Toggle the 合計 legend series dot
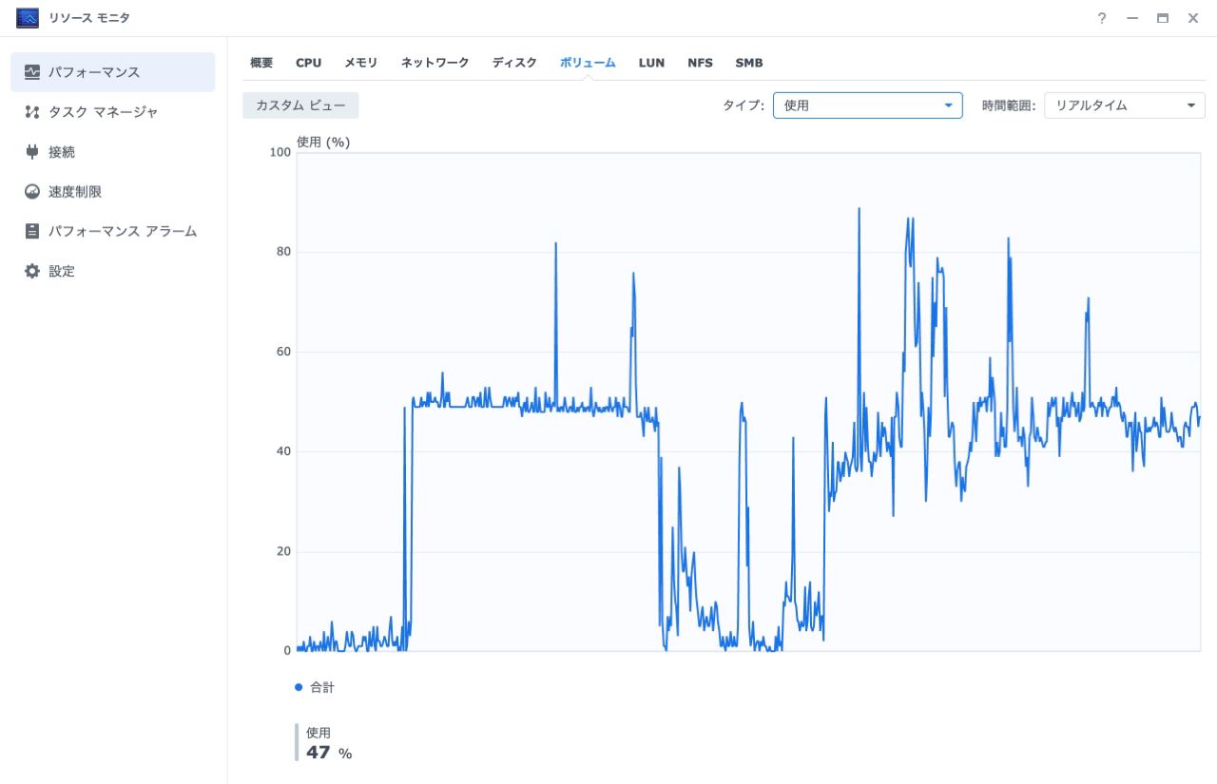The image size is (1217, 784). pos(299,687)
